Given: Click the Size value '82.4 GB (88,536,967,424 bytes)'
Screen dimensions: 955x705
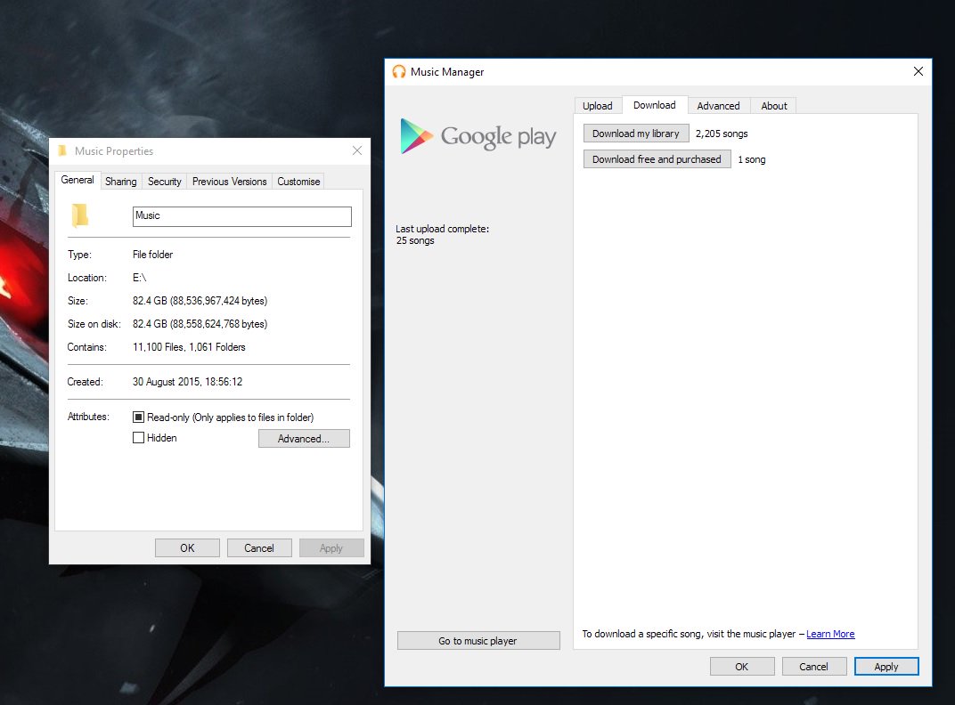Looking at the screenshot, I should pyautogui.click(x=200, y=301).
